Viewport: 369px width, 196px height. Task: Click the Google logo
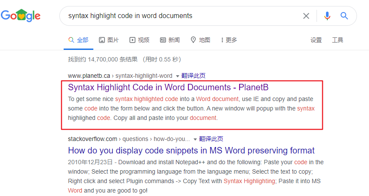(x=21, y=15)
